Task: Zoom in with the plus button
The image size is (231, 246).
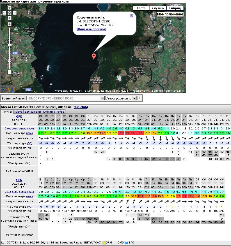Action: (9, 24)
